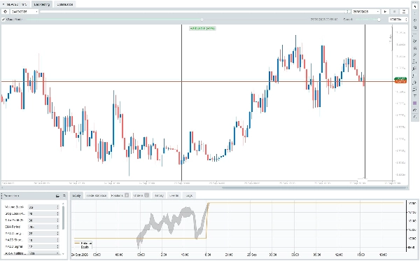Click the date range slider end handle
Viewport: 420px width, 261px height.
pos(348,11)
